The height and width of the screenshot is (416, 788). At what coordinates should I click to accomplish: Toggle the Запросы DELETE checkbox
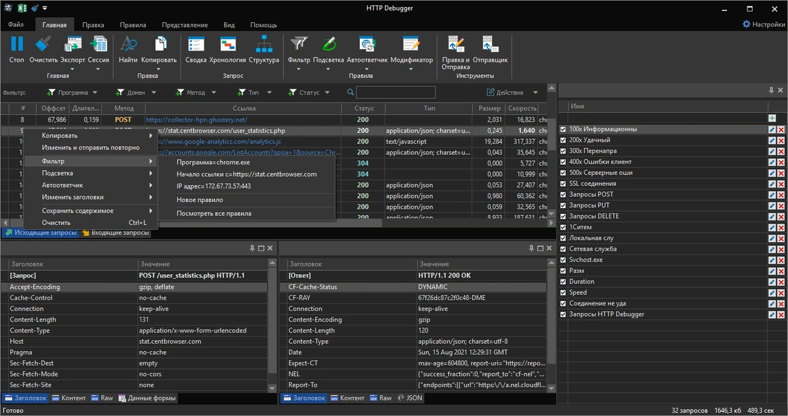[x=563, y=217]
